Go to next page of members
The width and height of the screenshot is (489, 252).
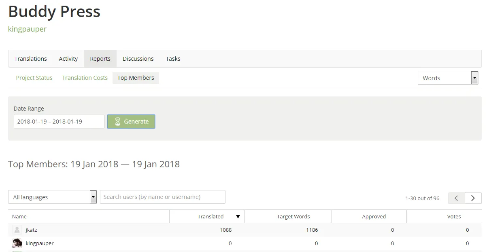473,198
